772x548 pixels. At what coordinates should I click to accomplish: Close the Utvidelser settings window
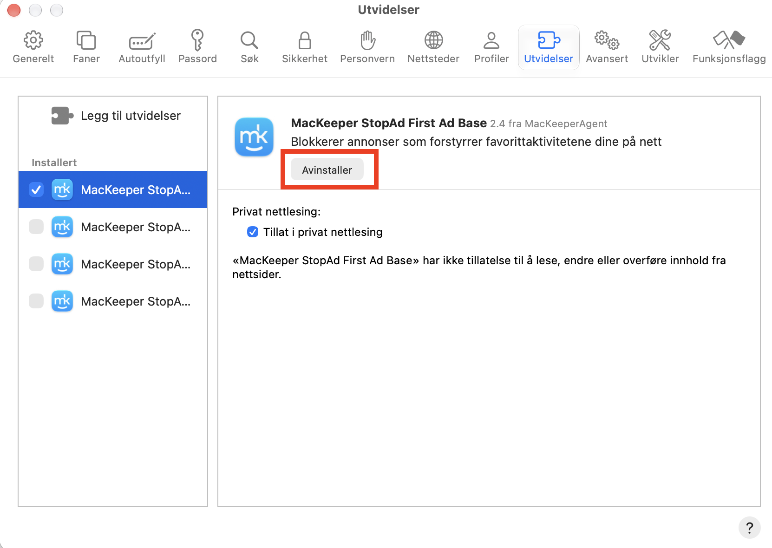(14, 10)
